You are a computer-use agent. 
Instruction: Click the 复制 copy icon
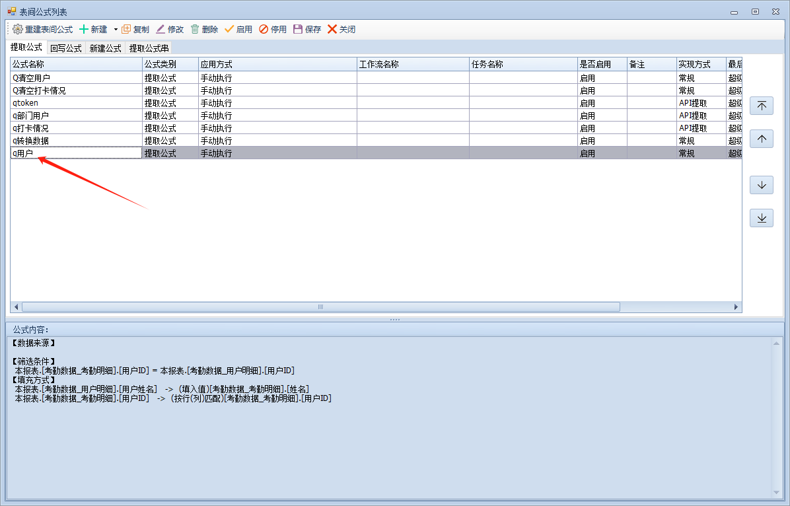pos(126,29)
